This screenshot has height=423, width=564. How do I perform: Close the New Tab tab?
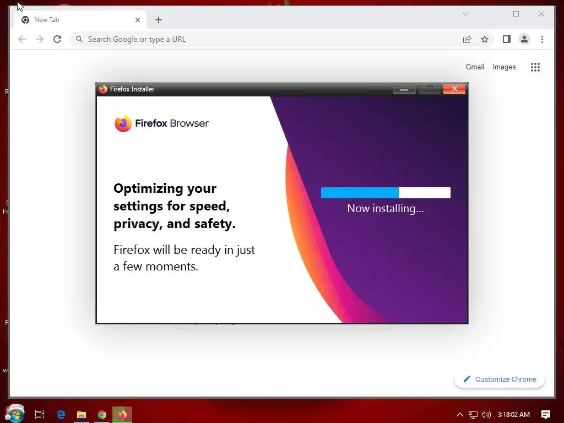pos(137,20)
